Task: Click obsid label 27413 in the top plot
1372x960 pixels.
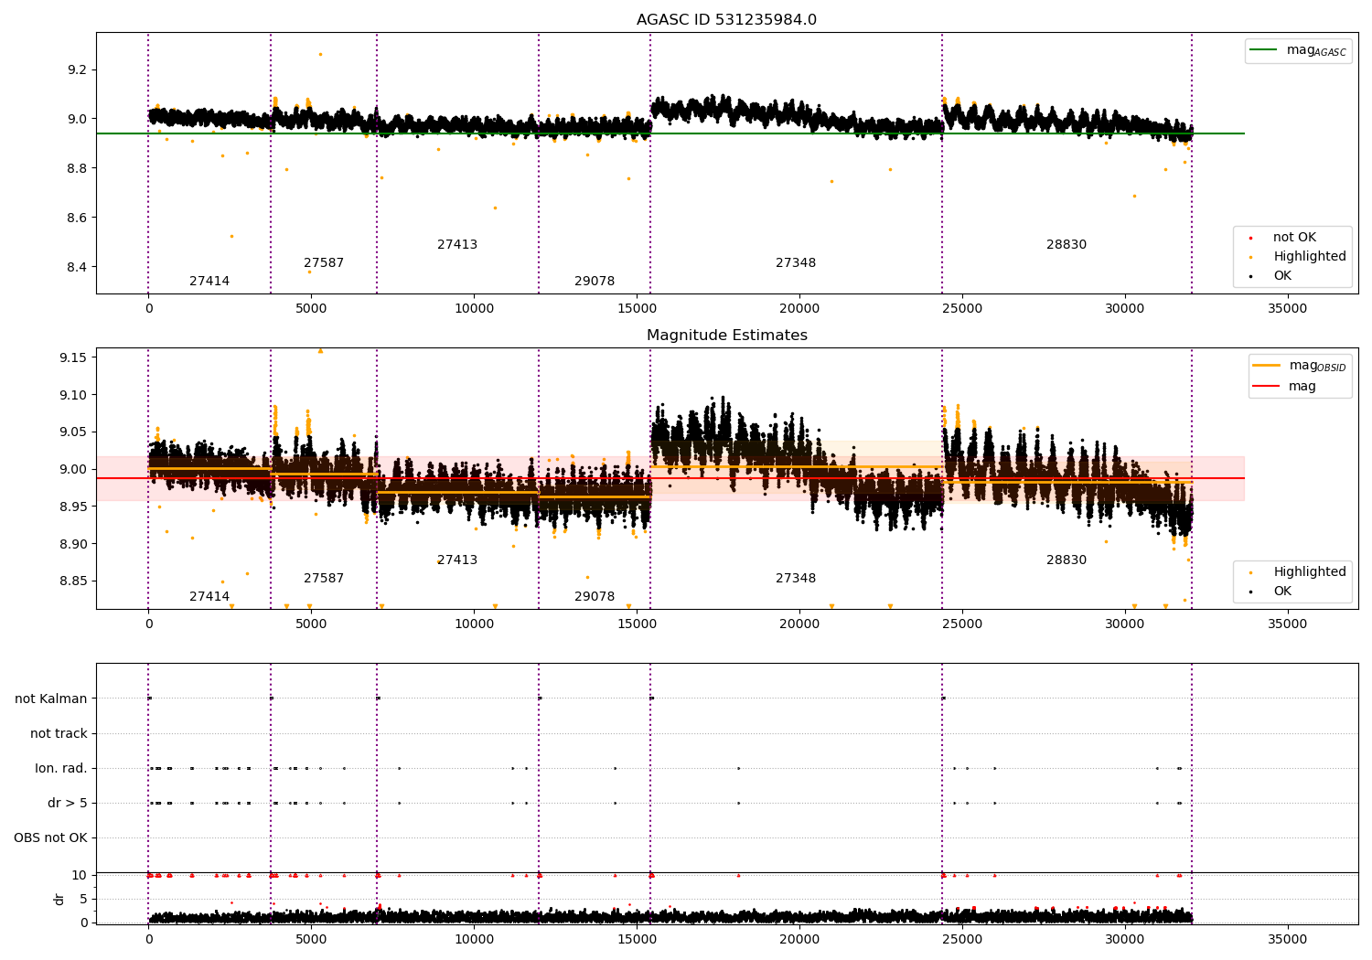Action: coord(457,245)
